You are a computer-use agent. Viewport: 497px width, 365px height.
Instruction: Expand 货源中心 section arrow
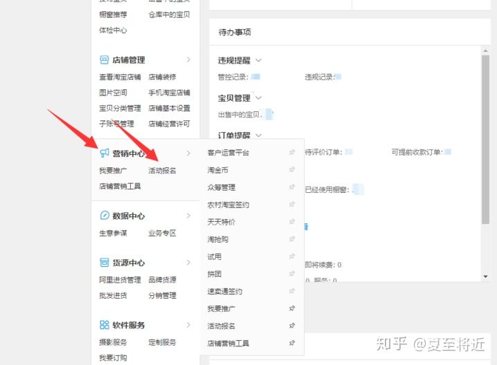point(188,263)
